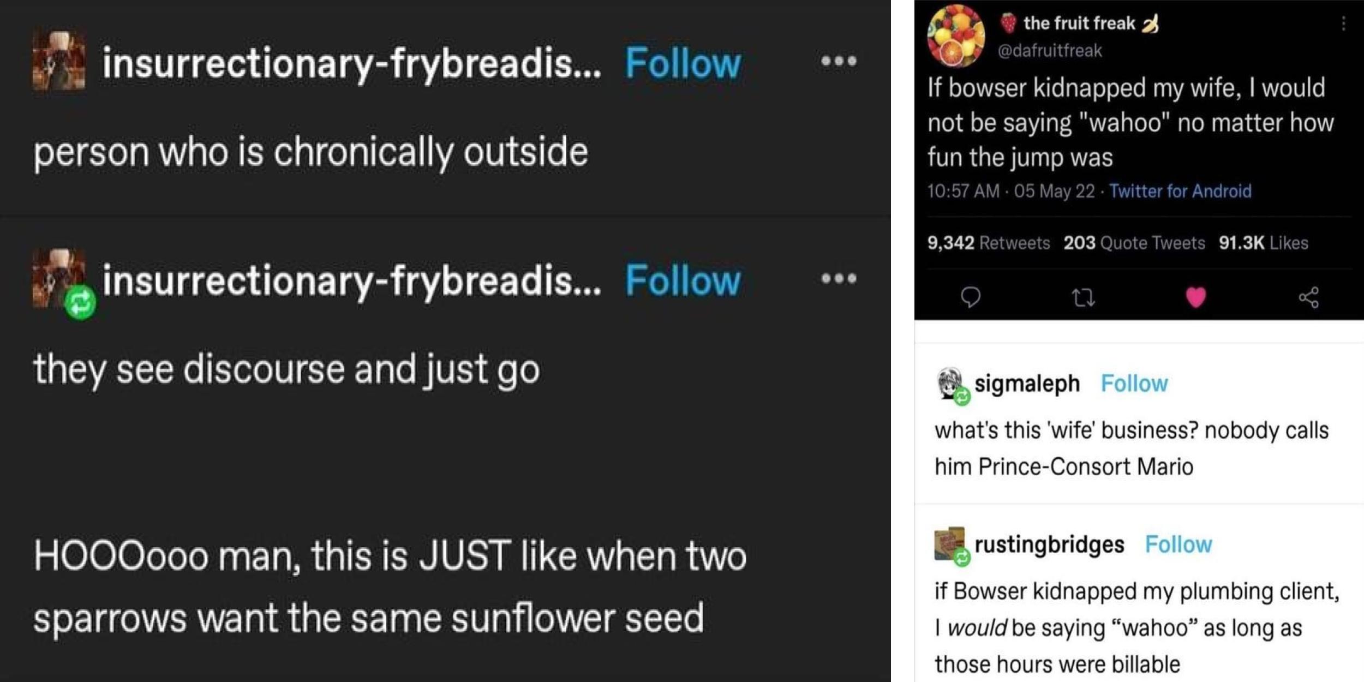This screenshot has width=1364, height=682.
Task: Follow rustingbridges
Action: tap(1178, 543)
